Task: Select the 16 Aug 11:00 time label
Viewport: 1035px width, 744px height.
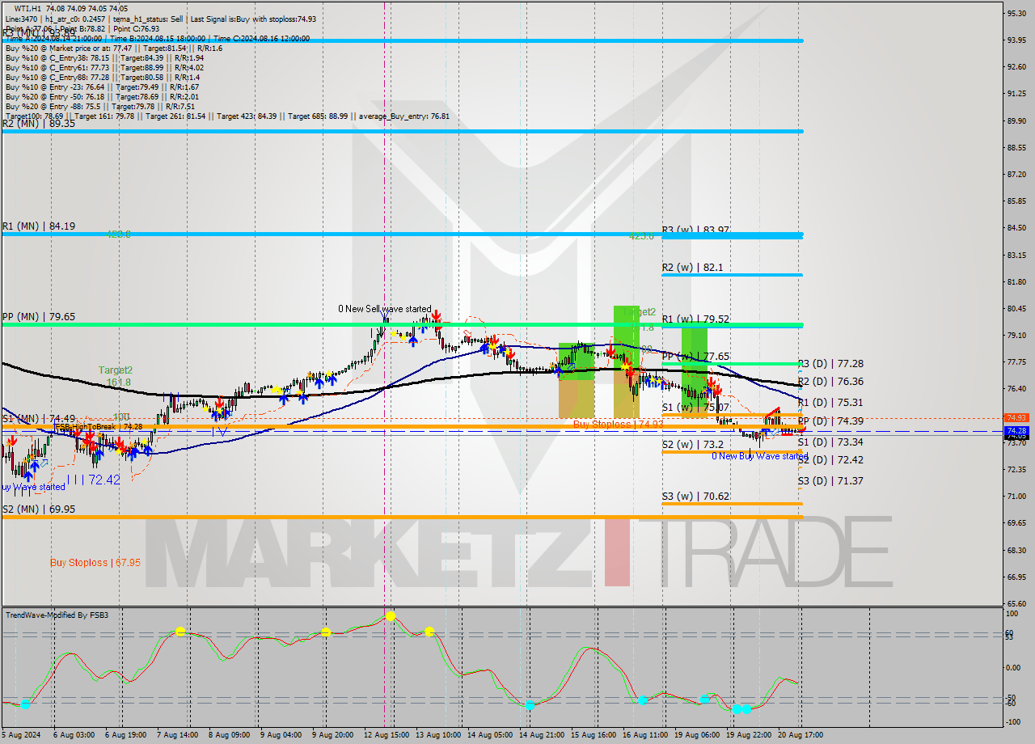Action: pos(645,735)
